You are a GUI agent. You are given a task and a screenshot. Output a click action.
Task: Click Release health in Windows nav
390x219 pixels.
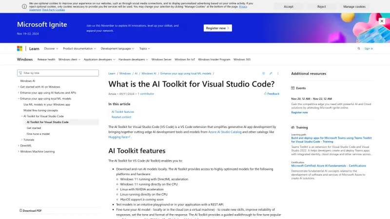pyautogui.click(x=46, y=59)
